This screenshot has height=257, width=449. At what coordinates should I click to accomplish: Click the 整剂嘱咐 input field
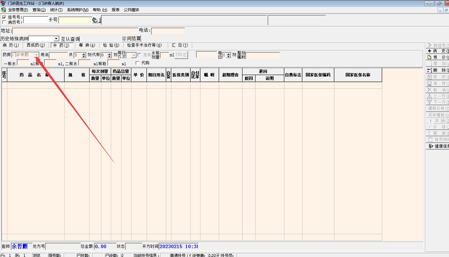[x=263, y=56]
